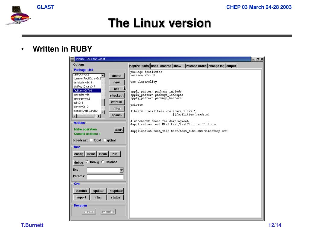Click the run button
This screenshot has width=309, height=232.
(x=115, y=154)
